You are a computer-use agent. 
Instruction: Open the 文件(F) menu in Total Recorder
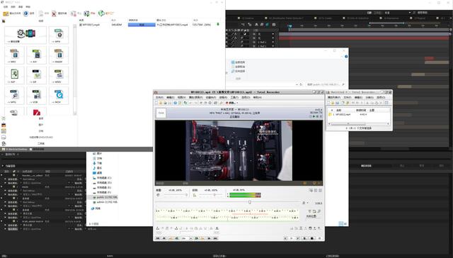[159, 98]
